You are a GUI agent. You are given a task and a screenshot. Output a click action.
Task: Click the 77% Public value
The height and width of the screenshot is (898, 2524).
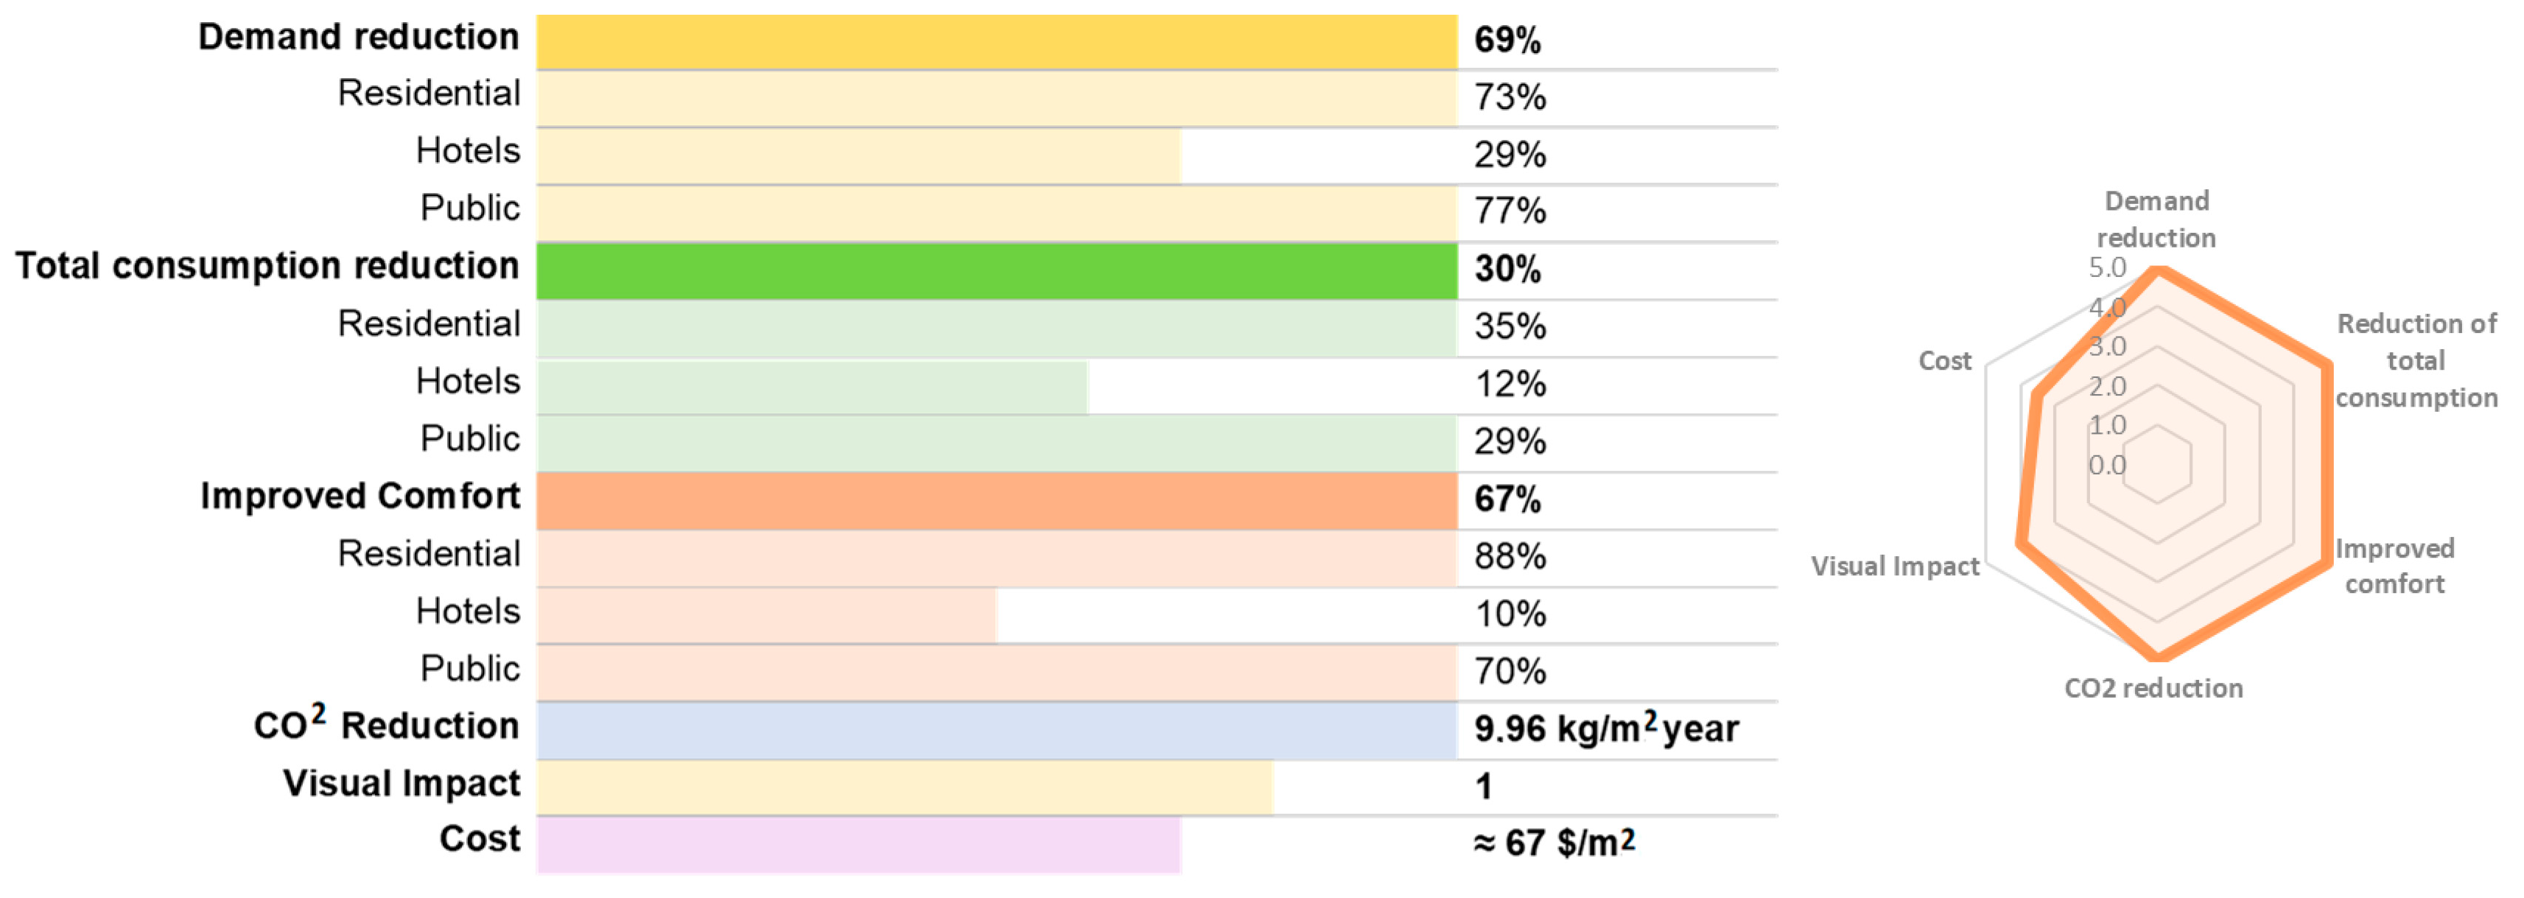tap(1510, 211)
